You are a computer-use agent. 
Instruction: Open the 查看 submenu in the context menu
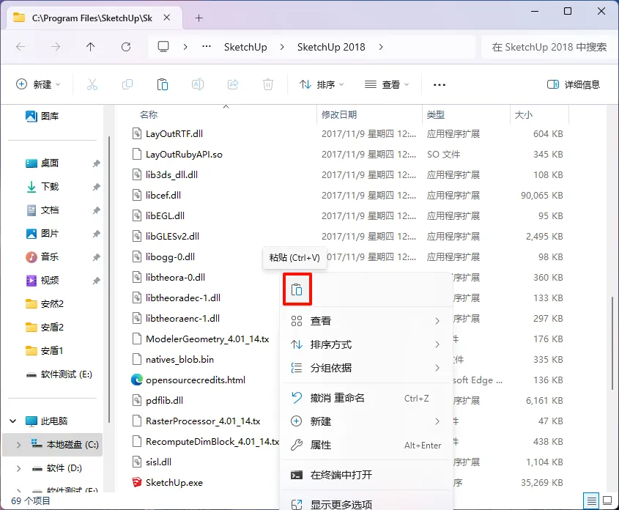pyautogui.click(x=366, y=321)
